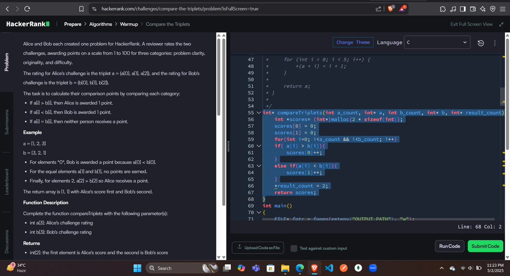
Task: Click the Change Theme button
Action: (353, 42)
